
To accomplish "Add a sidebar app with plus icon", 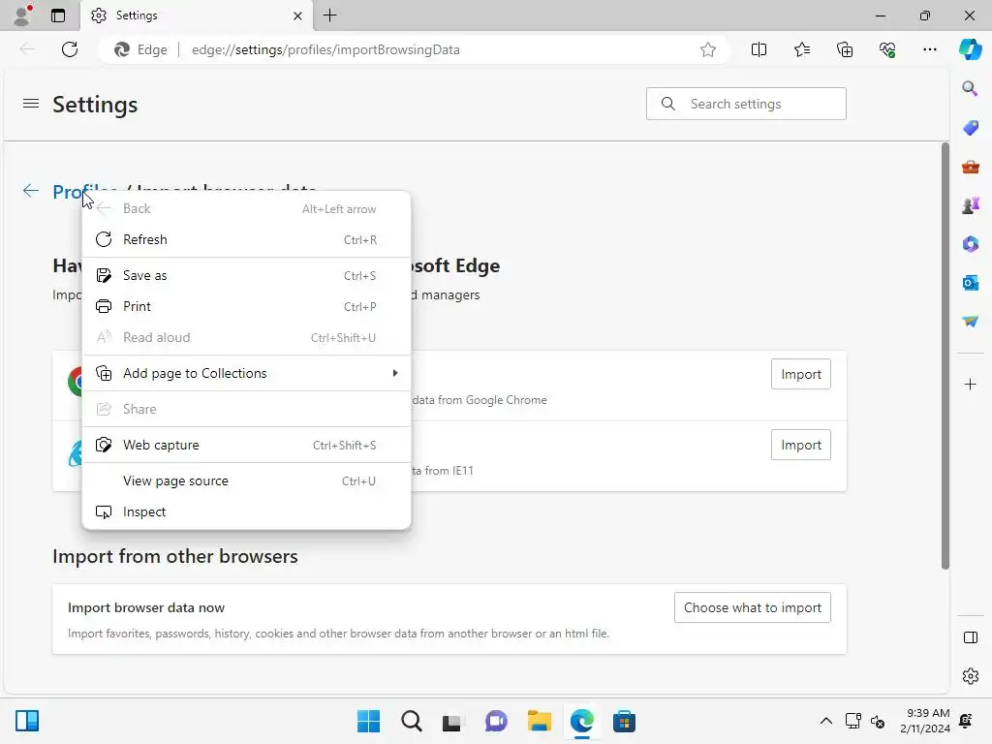I will (970, 384).
